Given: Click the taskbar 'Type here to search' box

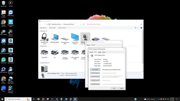Looking at the screenshot, I should 18,99.
